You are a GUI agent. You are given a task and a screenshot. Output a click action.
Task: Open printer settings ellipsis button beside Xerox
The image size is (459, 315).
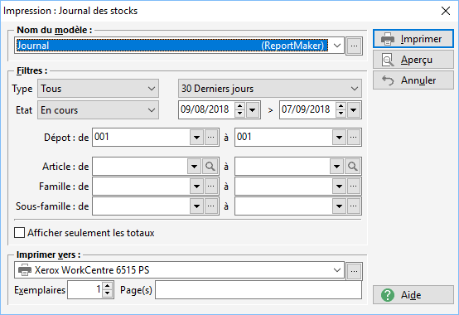click(x=355, y=271)
